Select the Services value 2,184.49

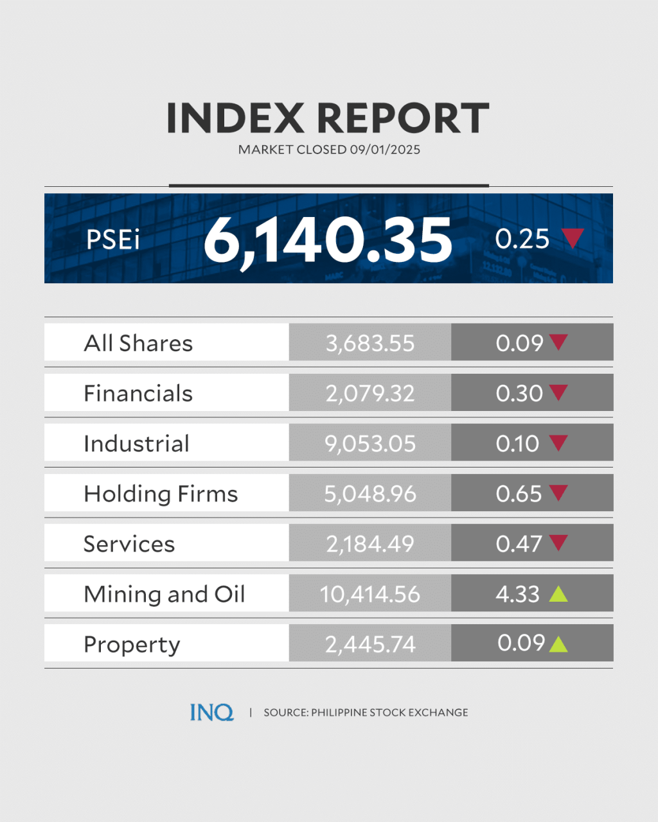370,544
